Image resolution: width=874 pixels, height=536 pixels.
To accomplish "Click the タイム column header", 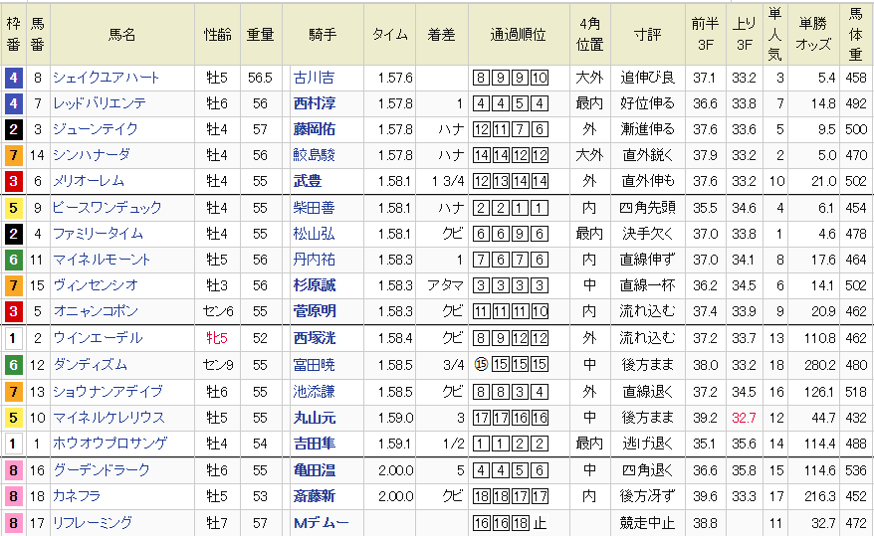I will coord(389,34).
